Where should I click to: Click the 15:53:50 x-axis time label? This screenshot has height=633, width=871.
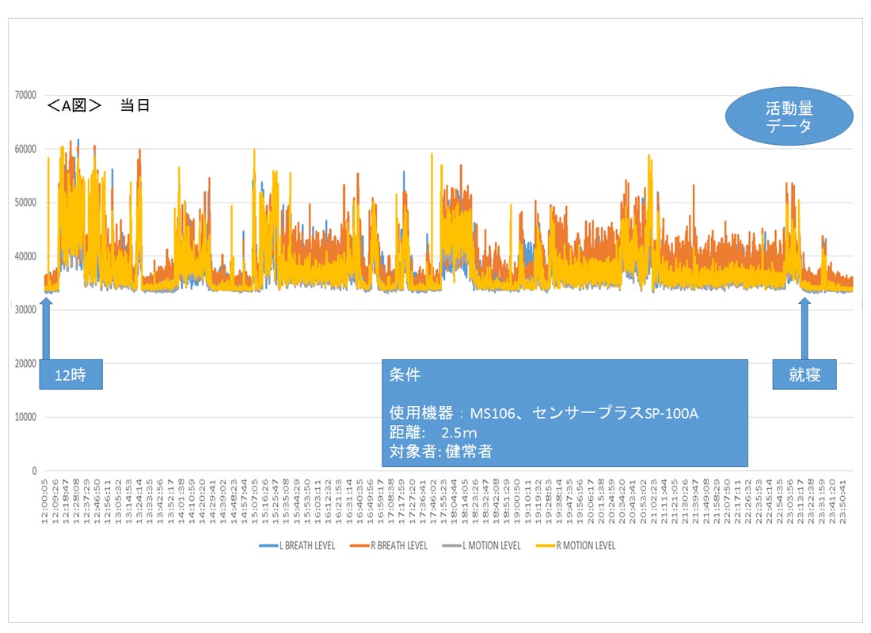[306, 502]
